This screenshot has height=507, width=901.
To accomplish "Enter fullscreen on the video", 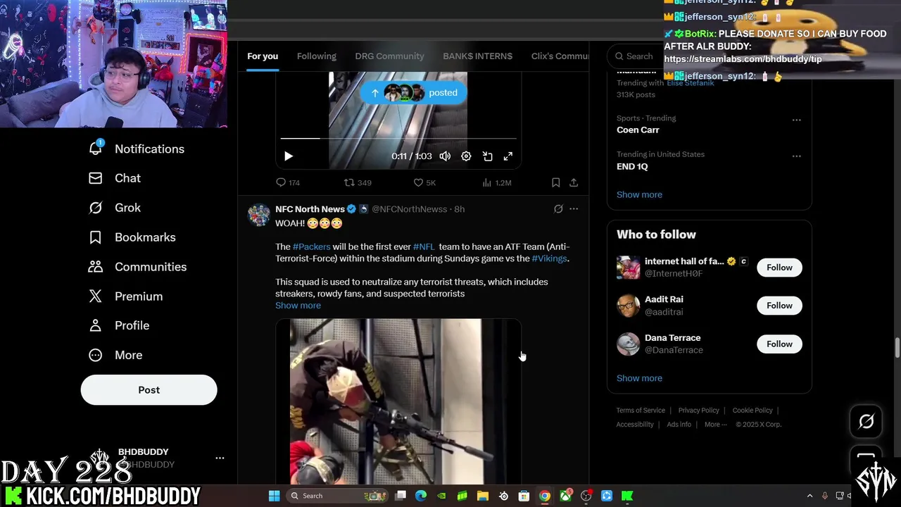I will [508, 156].
